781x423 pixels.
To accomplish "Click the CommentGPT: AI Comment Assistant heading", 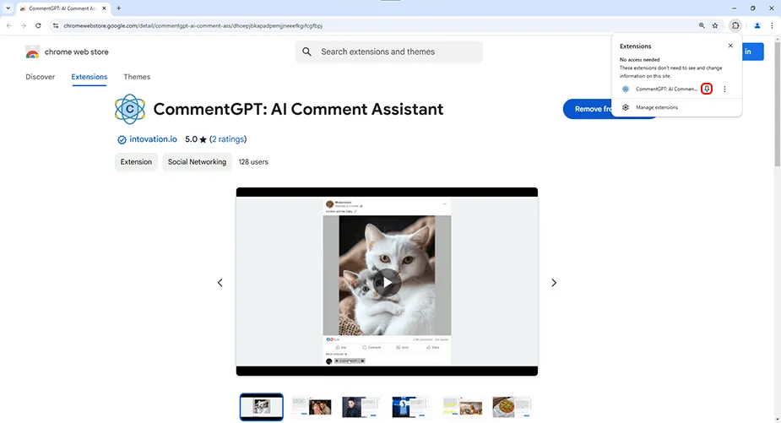I will click(298, 109).
